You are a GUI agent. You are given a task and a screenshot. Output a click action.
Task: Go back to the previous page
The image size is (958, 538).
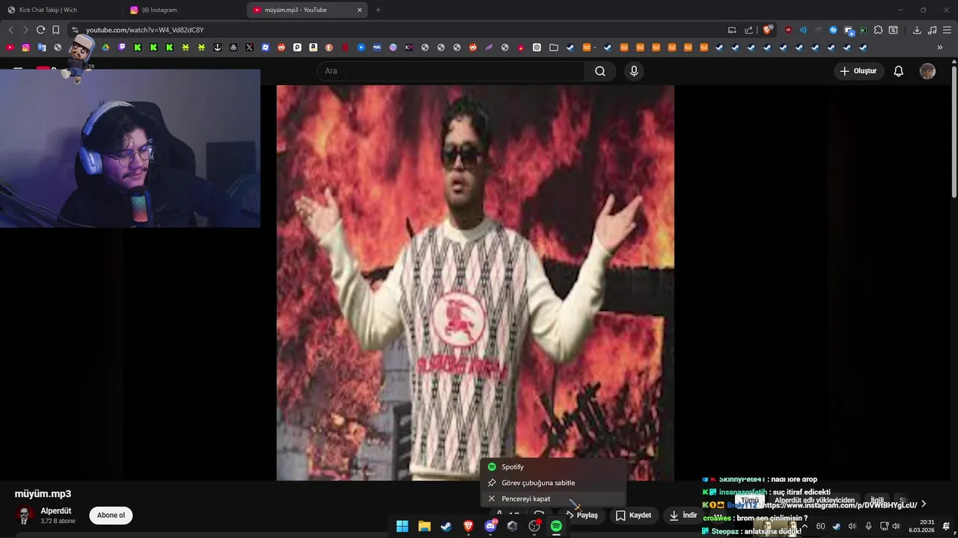pyautogui.click(x=10, y=30)
